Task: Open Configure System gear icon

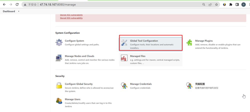Action: 59,42
